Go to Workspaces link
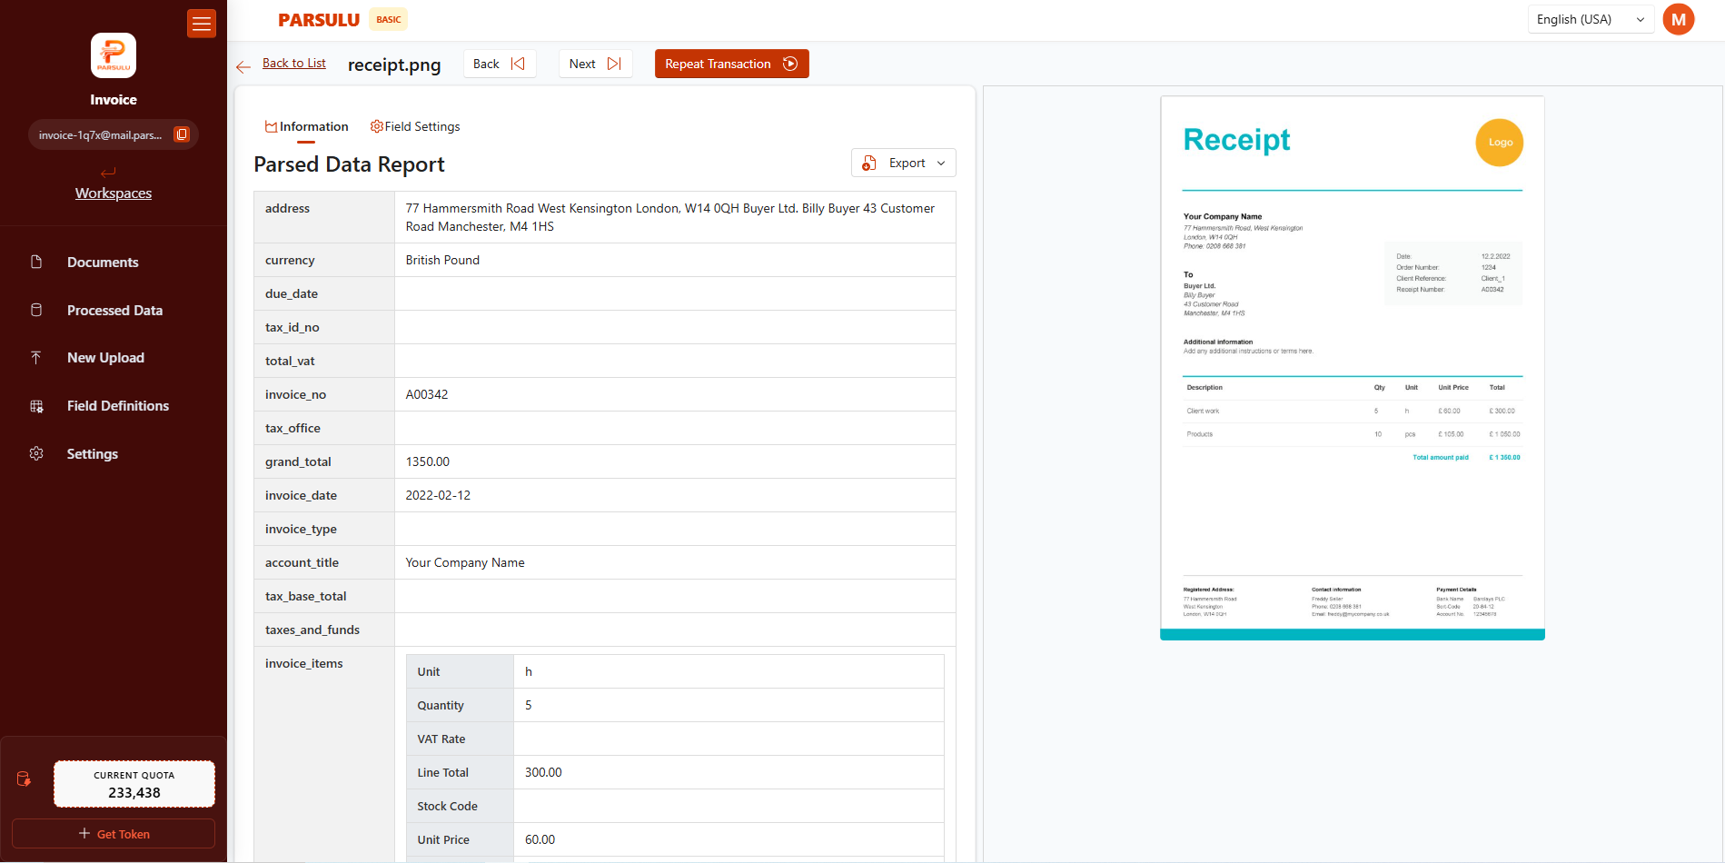The image size is (1725, 863). coord(114,193)
